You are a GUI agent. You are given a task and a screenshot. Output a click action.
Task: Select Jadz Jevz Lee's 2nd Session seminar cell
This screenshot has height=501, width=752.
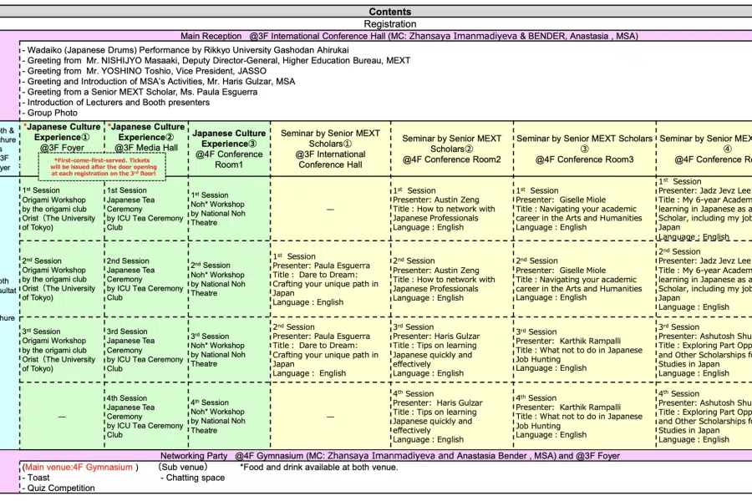point(705,279)
